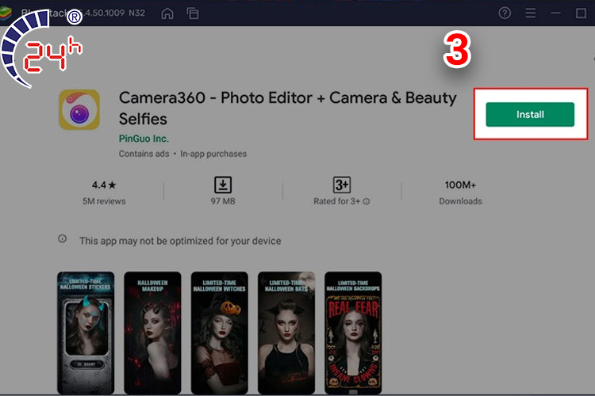Minimize the BlueStacks window

(555, 13)
